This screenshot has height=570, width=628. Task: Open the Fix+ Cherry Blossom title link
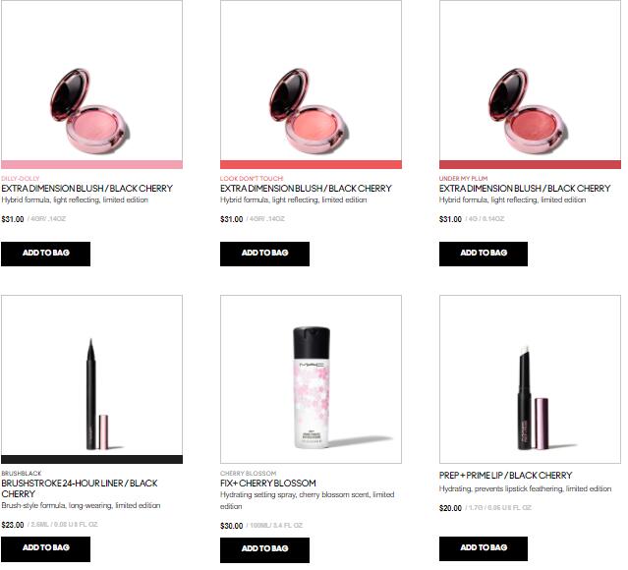click(268, 484)
